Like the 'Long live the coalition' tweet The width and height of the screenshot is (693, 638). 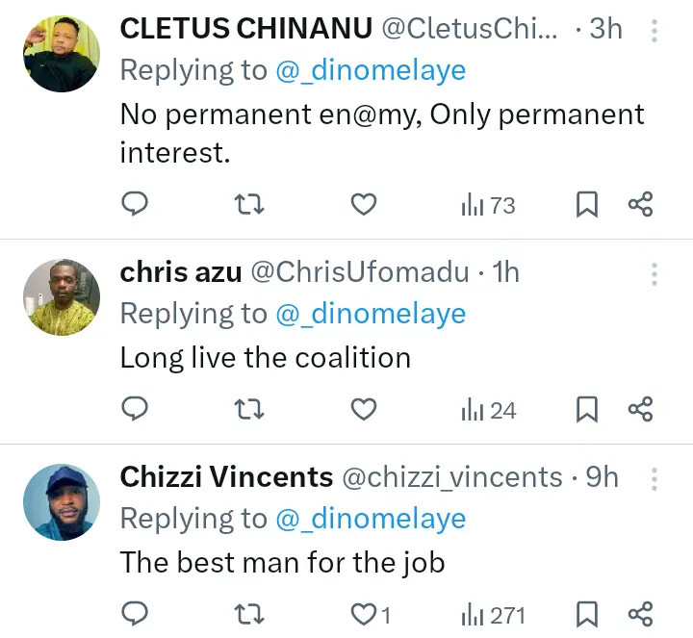(363, 410)
